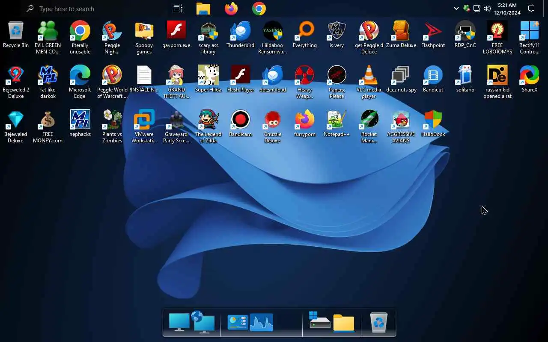
Task: Select 'russian kid opened a rat' shortcut
Action: [497, 82]
